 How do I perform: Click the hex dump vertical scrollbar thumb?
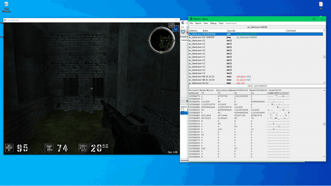tap(324, 124)
